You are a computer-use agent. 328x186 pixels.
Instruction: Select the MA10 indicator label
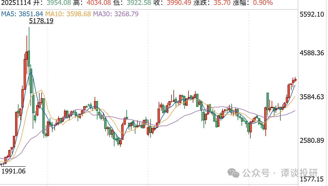[x=68, y=14]
